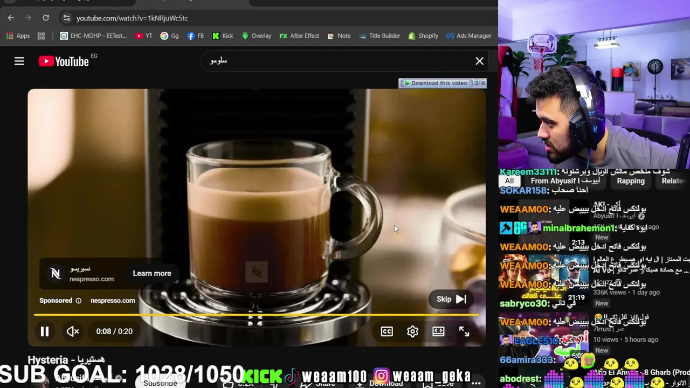Open the Ads Manager bookmark
Viewport: 690px width, 388px height.
pyautogui.click(x=468, y=36)
